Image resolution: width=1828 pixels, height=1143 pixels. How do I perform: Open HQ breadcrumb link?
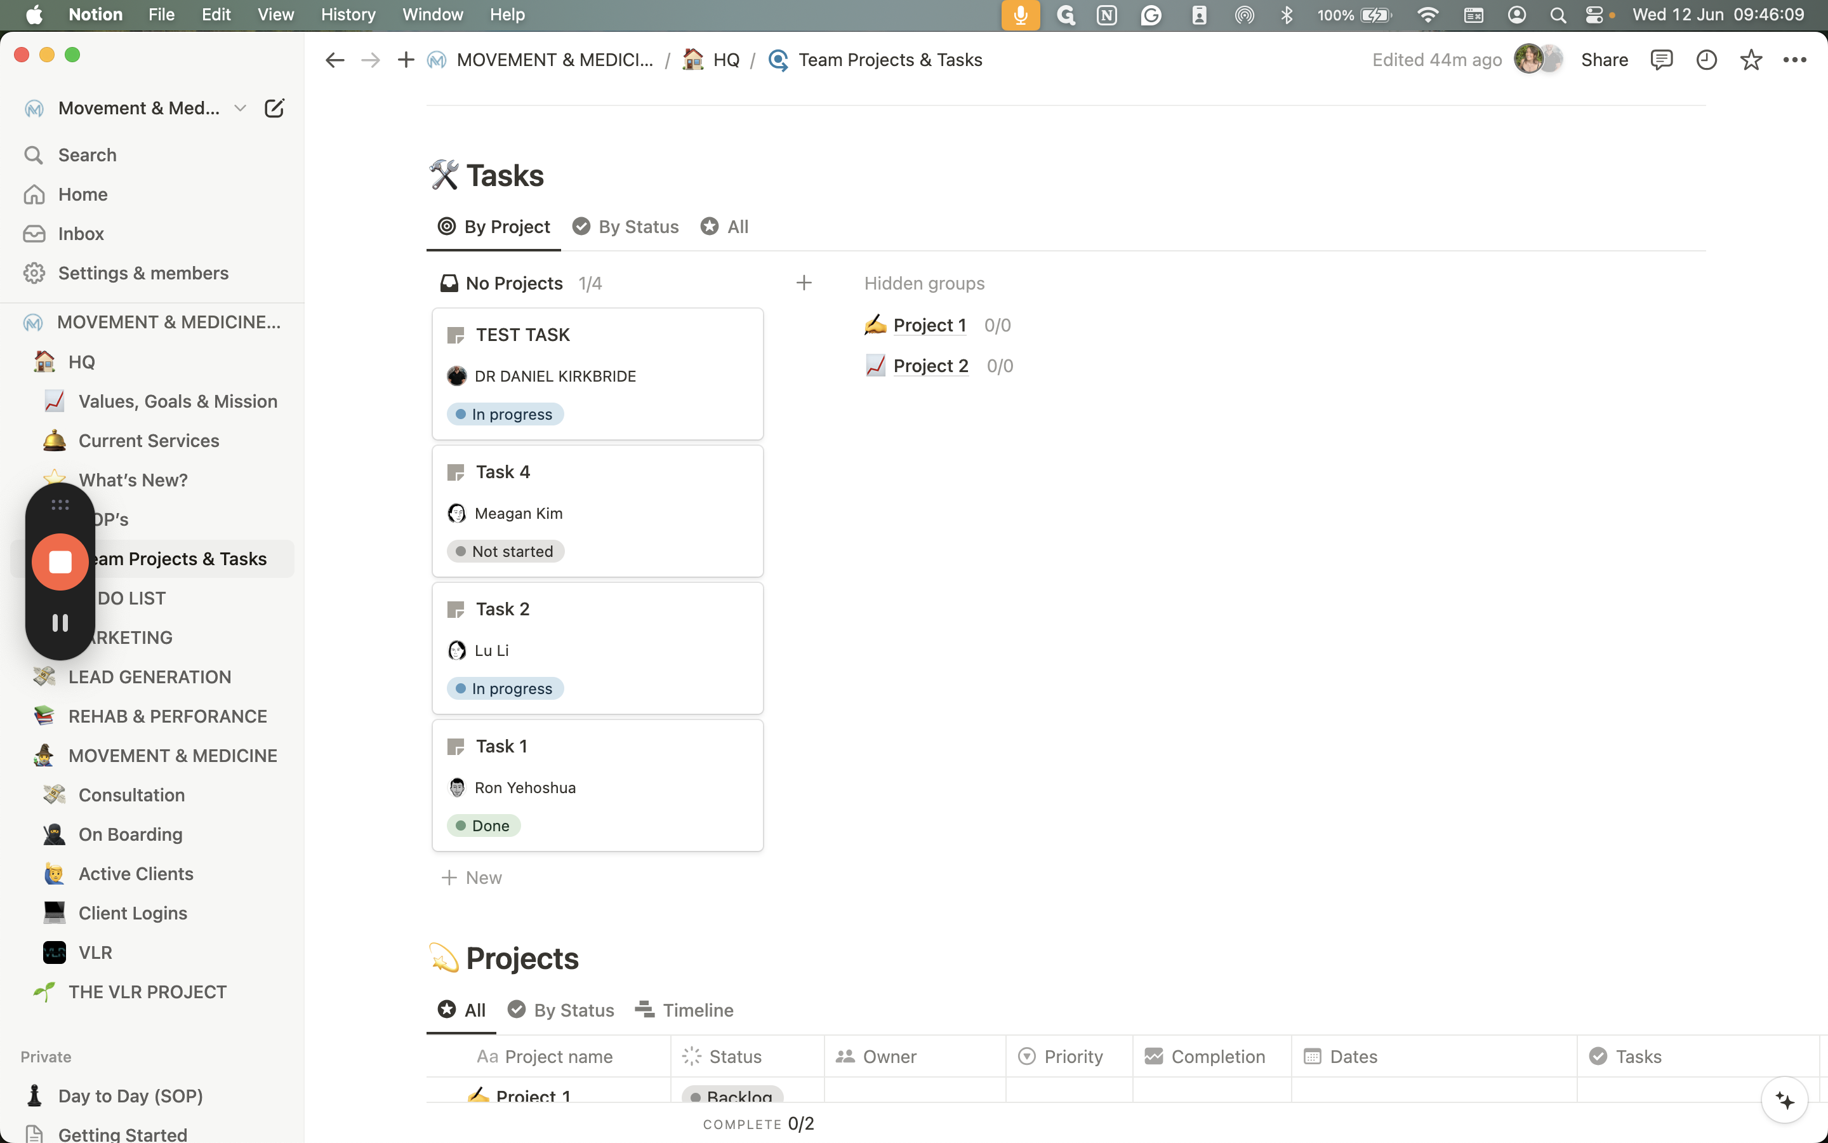pyautogui.click(x=712, y=60)
